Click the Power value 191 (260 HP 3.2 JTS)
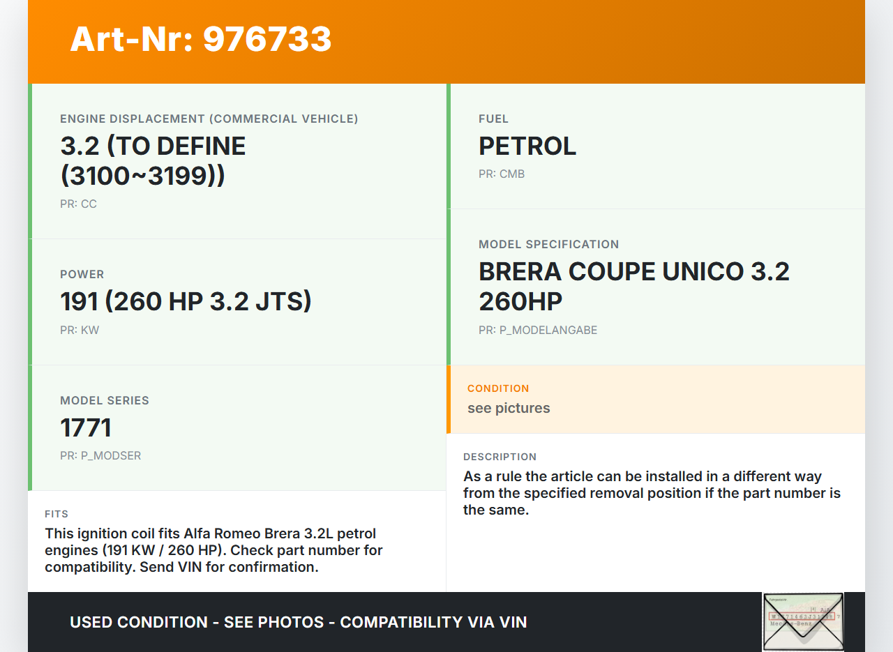893x652 pixels. click(x=186, y=301)
